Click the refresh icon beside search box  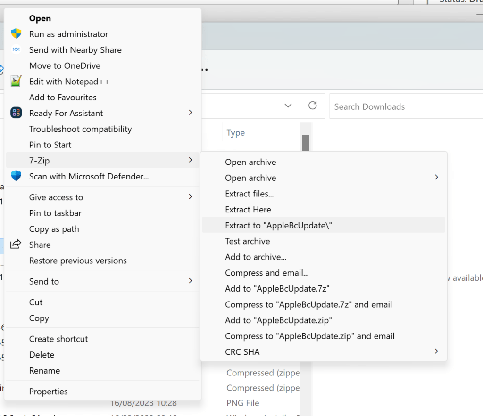[x=313, y=106]
